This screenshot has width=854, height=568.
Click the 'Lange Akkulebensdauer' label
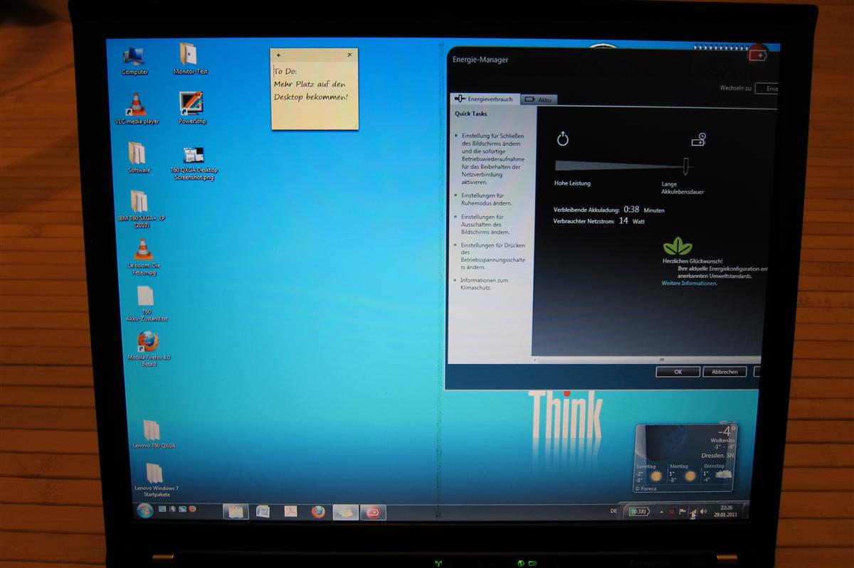pos(682,188)
